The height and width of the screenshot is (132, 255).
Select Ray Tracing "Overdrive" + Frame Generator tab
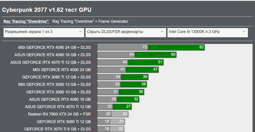90,21
